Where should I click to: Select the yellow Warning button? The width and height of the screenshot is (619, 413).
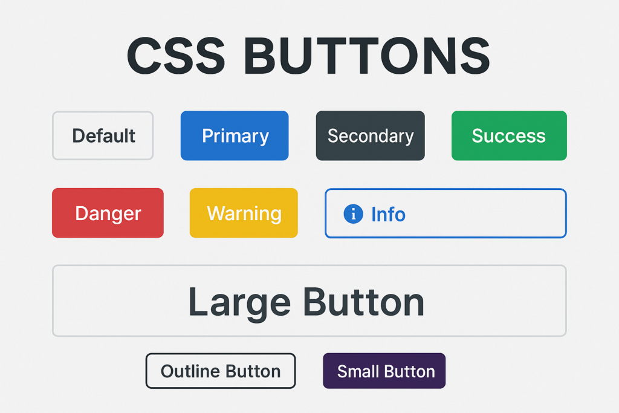[244, 213]
